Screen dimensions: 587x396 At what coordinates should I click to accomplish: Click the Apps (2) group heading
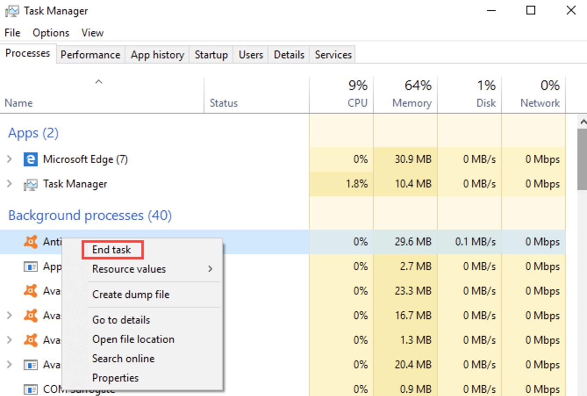[x=33, y=133]
